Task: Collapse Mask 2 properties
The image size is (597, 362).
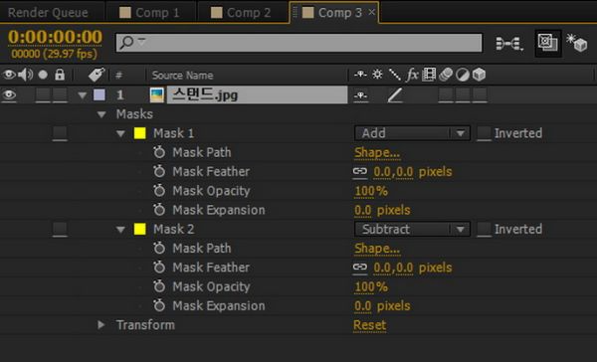Action: 120,230
